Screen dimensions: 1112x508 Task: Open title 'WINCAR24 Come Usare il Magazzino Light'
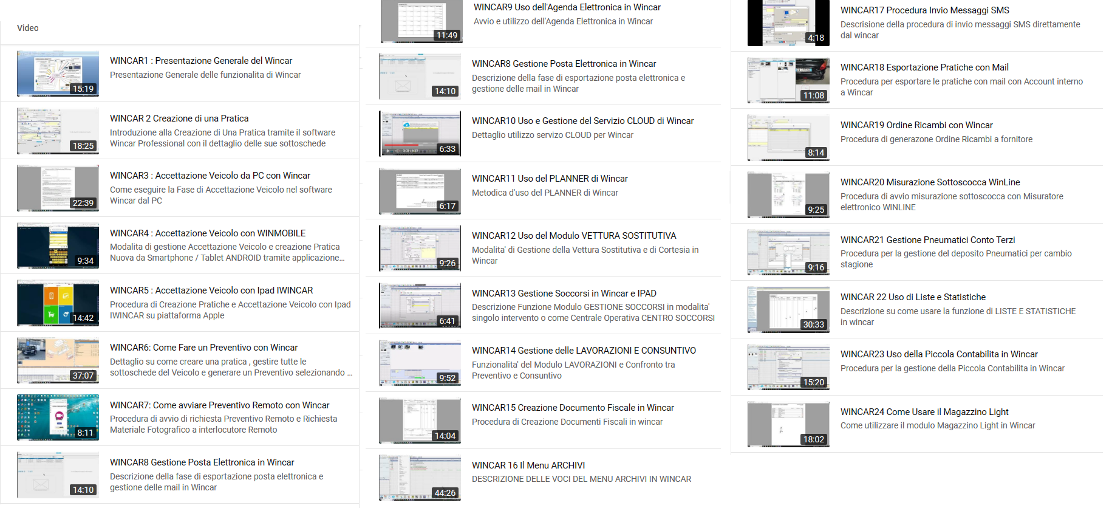pos(924,412)
